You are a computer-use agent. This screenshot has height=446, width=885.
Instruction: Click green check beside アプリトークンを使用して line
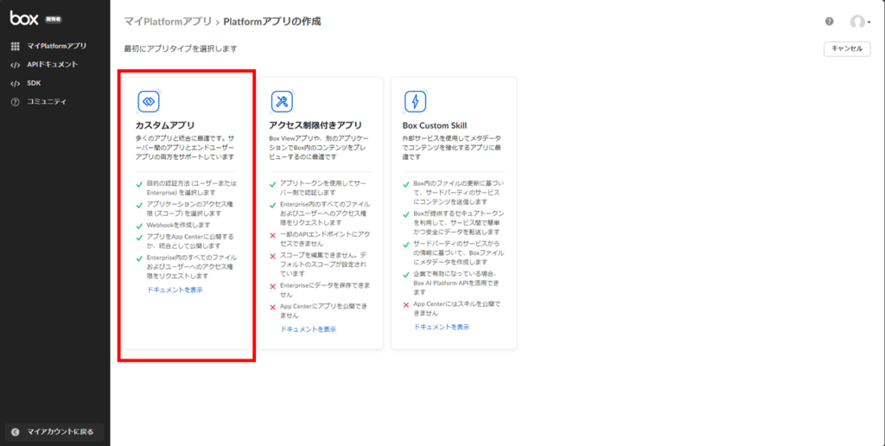272,184
